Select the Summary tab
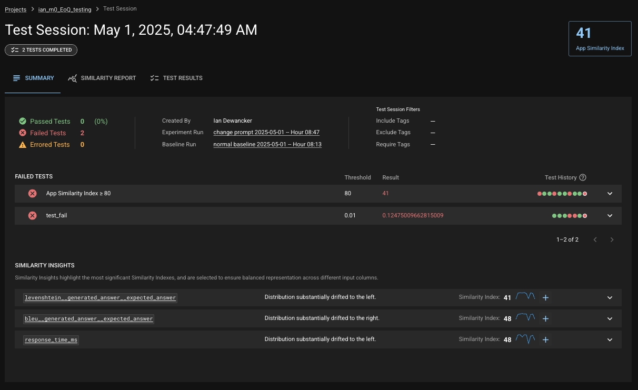The width and height of the screenshot is (638, 390). tap(33, 78)
